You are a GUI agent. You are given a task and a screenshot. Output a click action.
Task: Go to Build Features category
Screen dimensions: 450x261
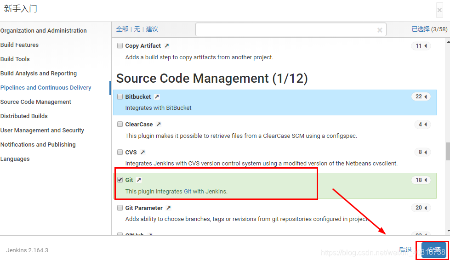(19, 45)
